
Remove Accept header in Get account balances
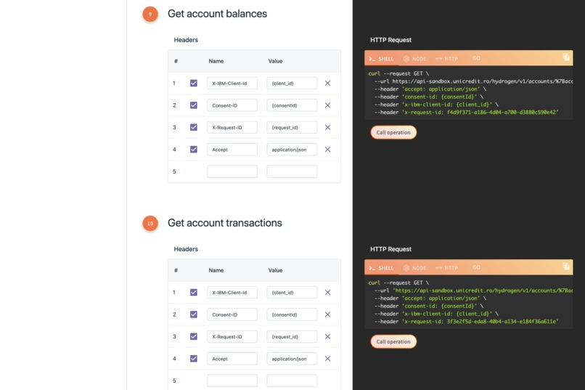(327, 150)
